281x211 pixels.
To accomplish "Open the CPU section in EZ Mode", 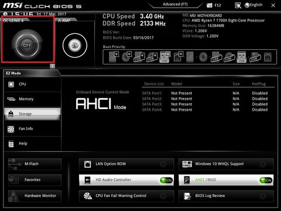I will click(33, 84).
